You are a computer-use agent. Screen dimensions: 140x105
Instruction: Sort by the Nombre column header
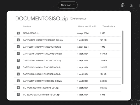point(27,26)
